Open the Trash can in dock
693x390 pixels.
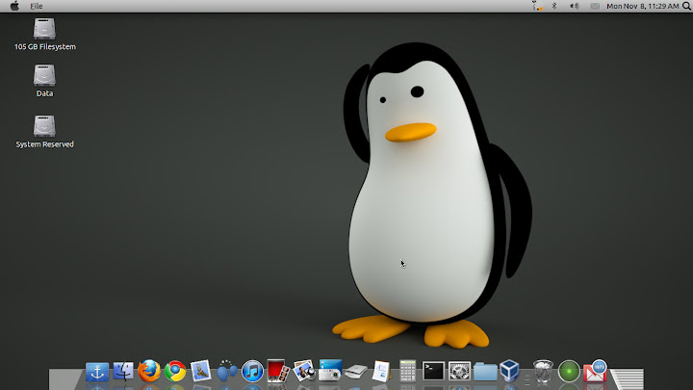[544, 371]
